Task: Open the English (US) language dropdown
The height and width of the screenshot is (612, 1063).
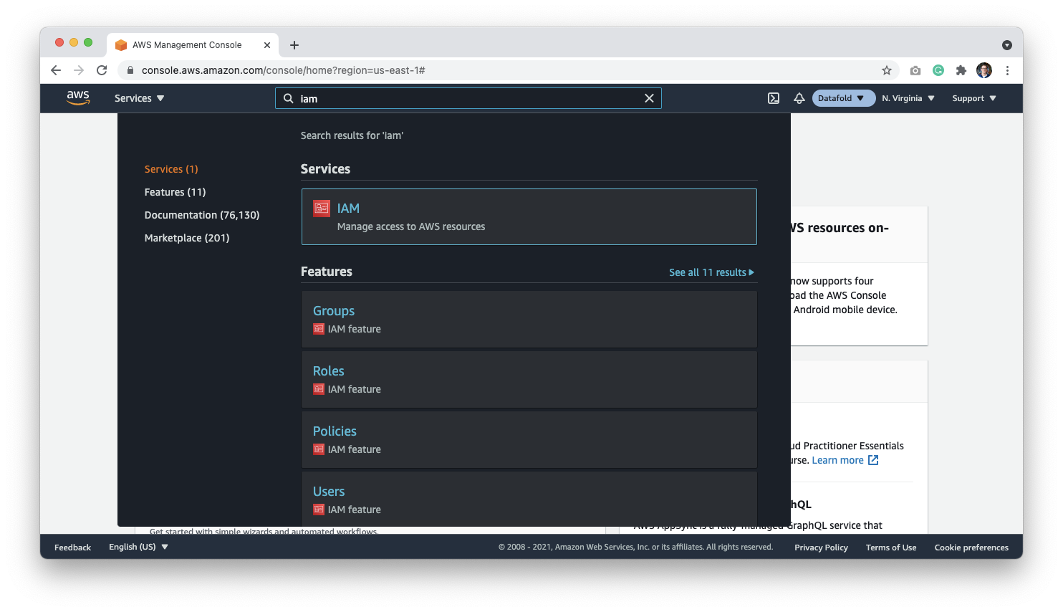Action: (138, 547)
